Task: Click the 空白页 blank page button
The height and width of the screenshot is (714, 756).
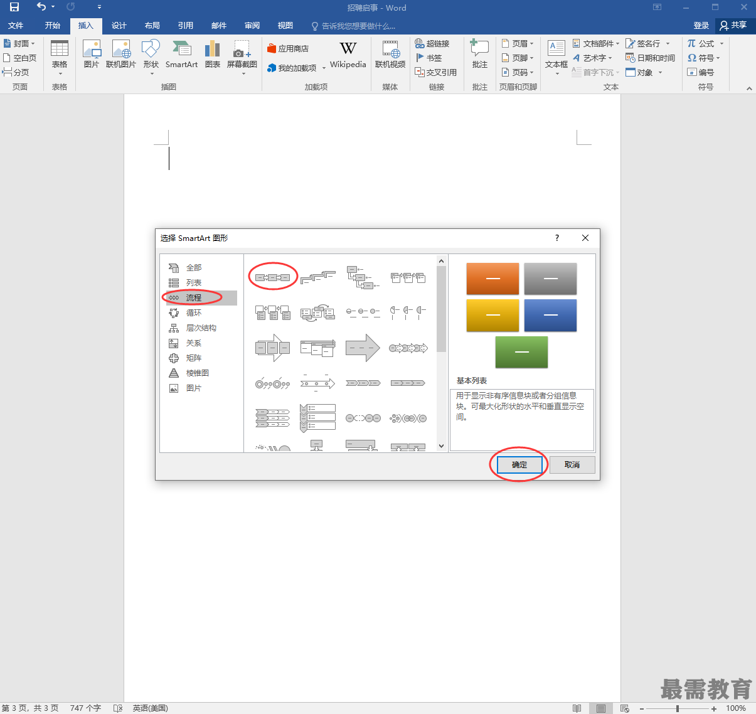Action: [x=20, y=58]
